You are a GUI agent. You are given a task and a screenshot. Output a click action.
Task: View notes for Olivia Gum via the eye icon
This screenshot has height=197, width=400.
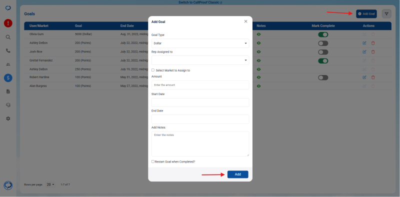pos(258,34)
